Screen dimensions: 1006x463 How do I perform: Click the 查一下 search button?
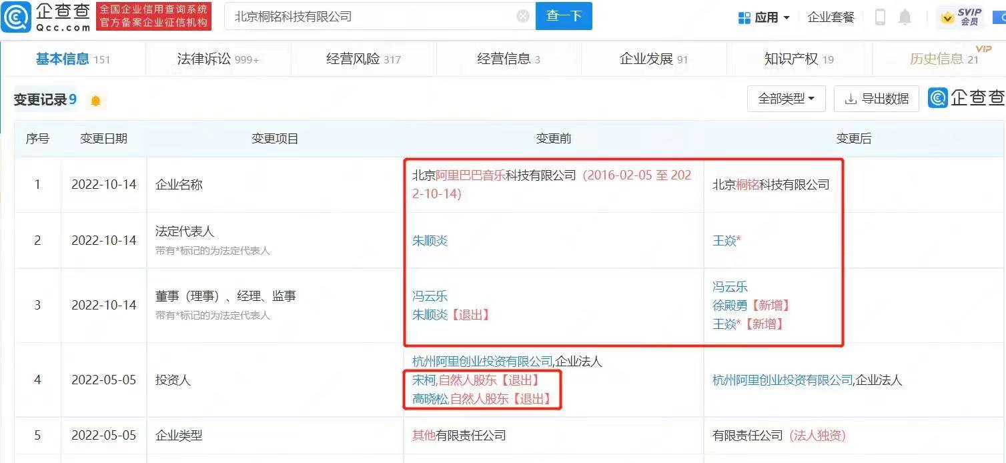click(564, 17)
